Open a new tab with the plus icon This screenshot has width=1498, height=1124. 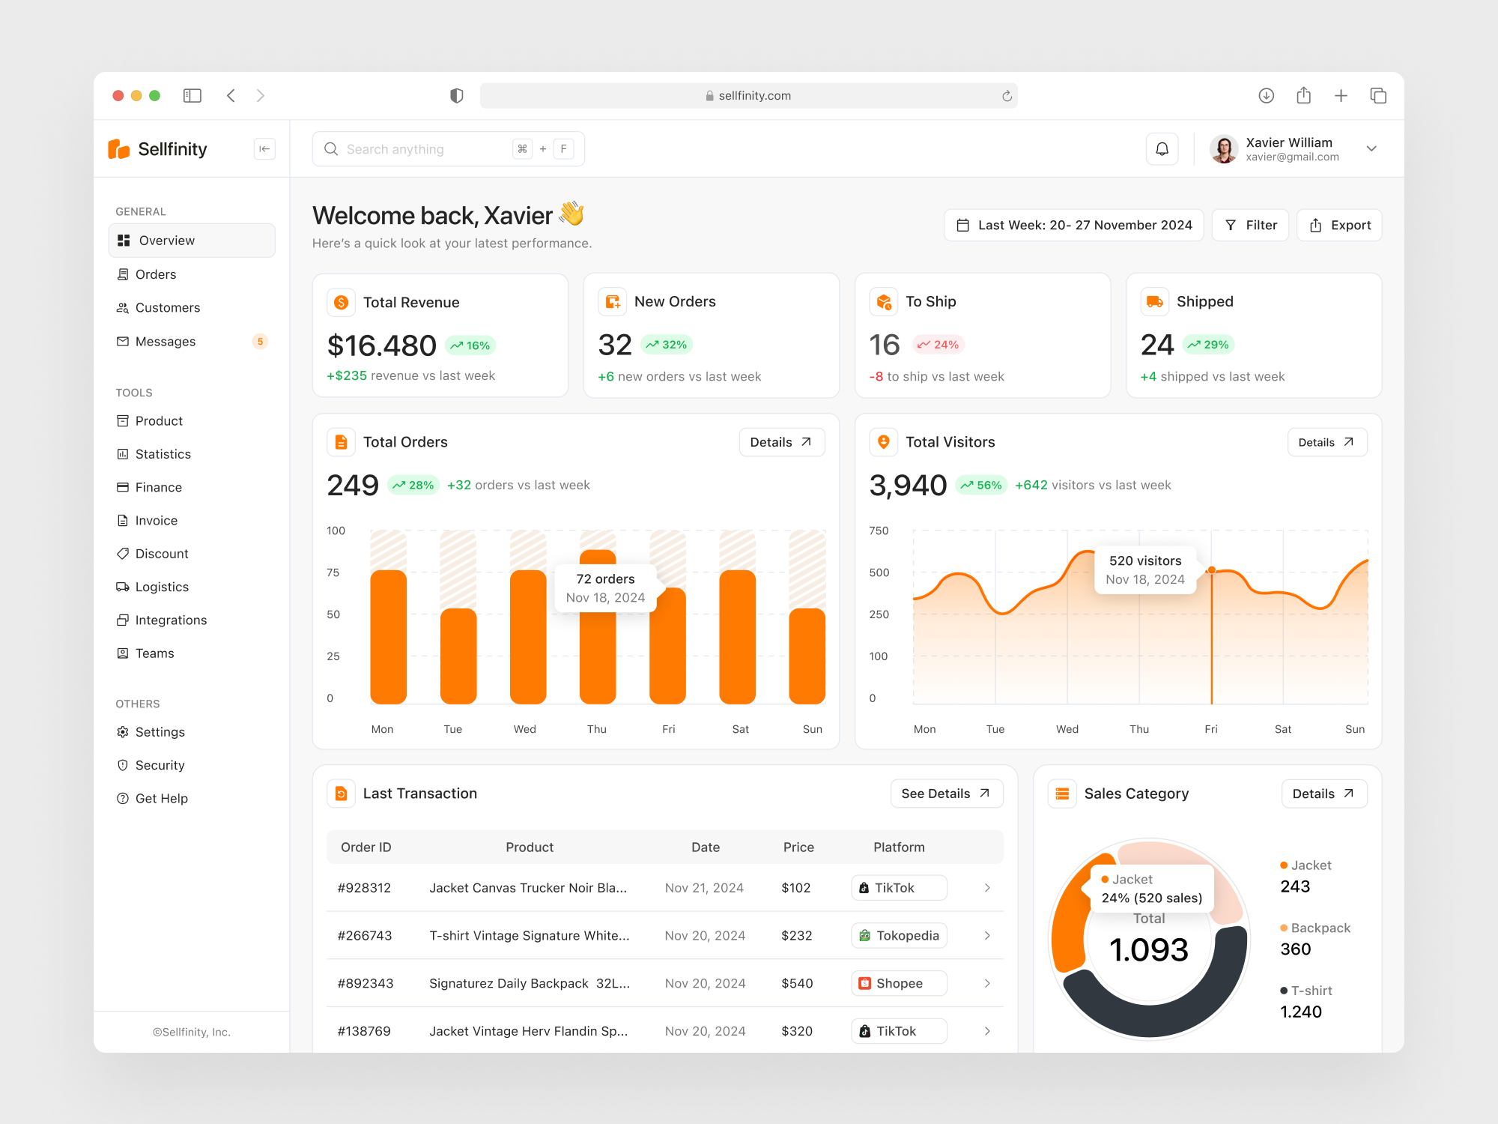pos(1341,96)
